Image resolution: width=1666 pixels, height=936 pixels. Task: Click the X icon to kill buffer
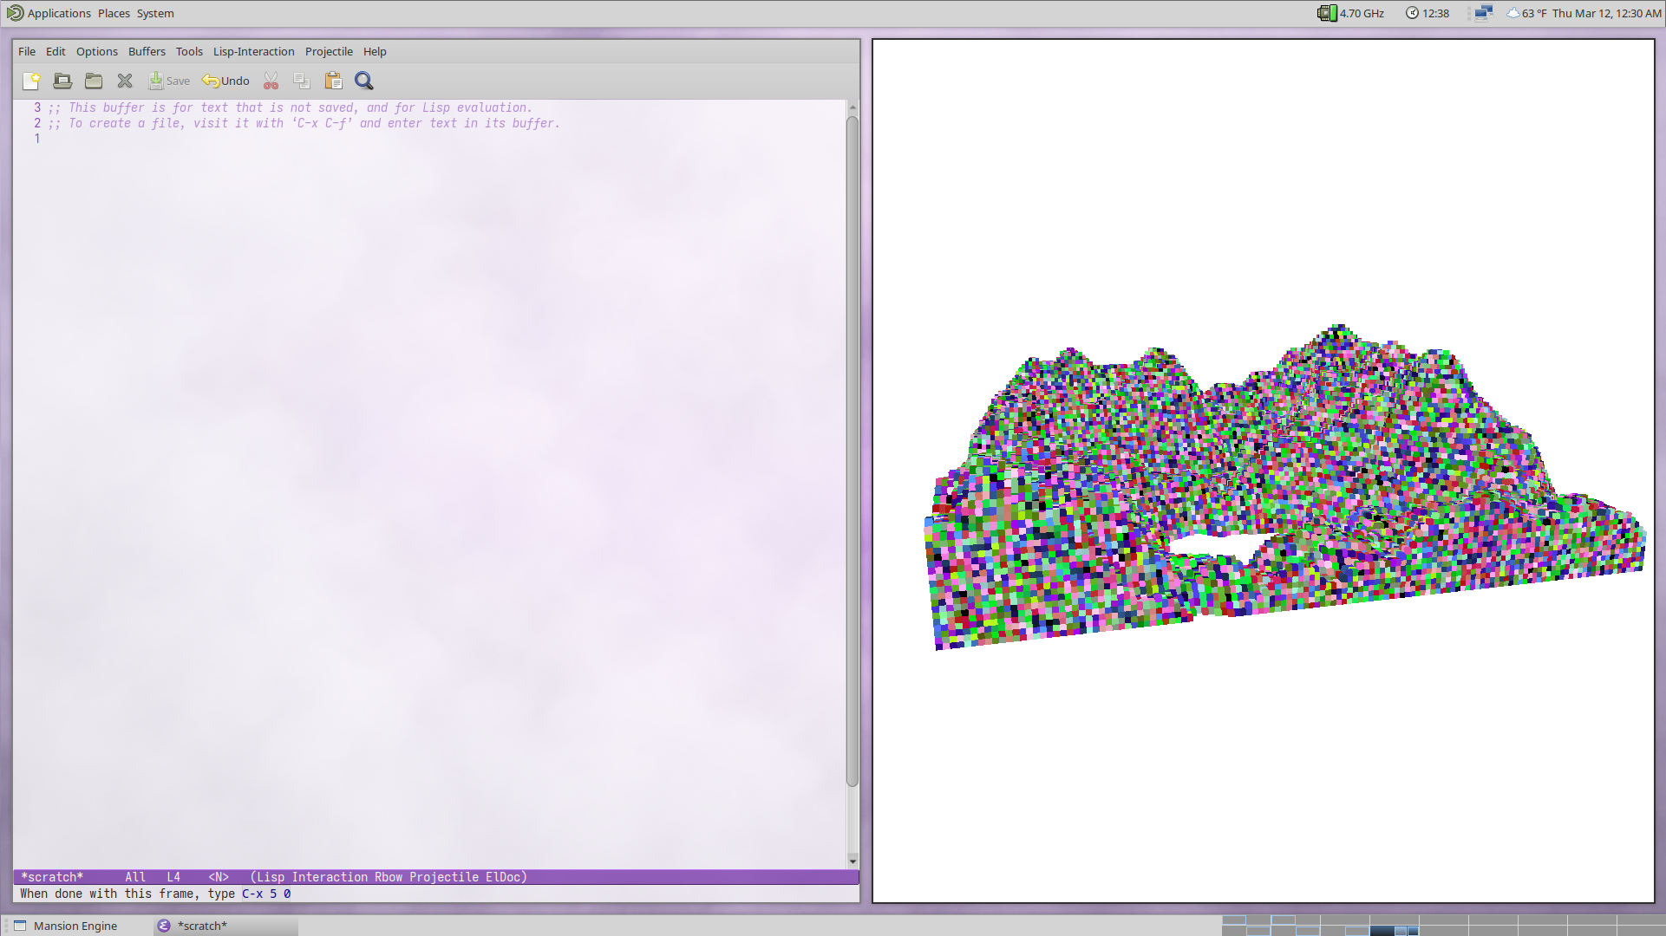tap(125, 81)
